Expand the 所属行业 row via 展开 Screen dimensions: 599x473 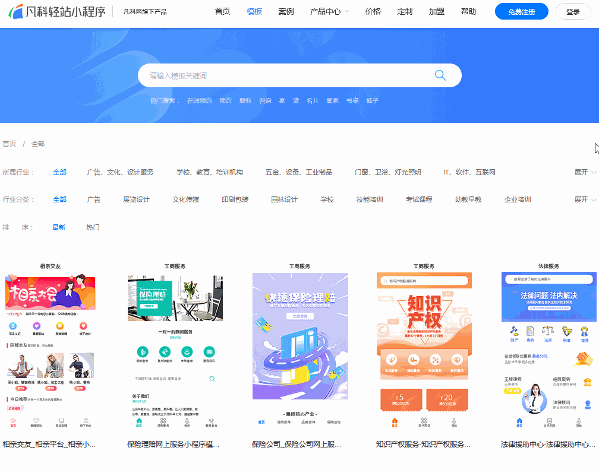(x=585, y=172)
